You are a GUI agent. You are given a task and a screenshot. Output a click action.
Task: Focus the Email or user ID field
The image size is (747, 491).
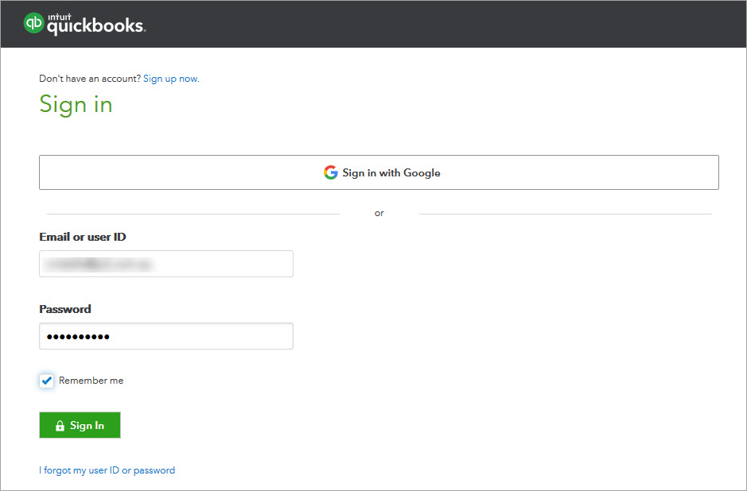pos(165,264)
